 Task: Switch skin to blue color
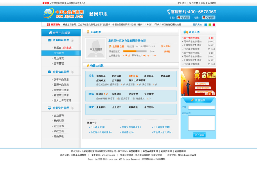206,25
